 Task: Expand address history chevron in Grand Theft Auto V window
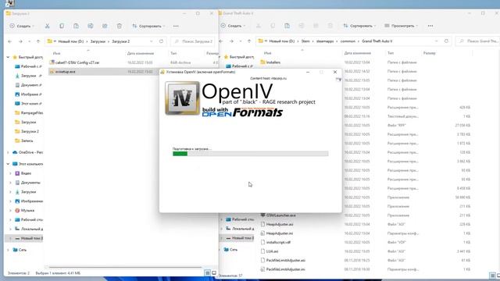[436, 41]
